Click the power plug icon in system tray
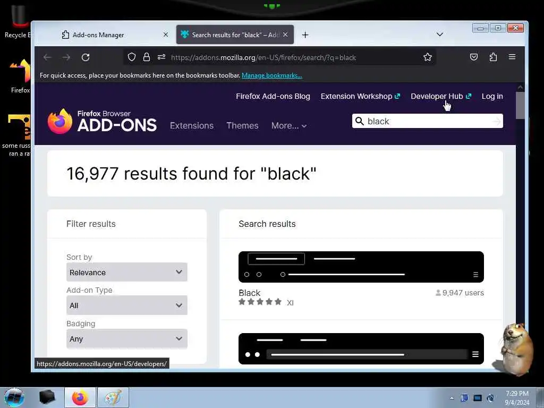This screenshot has height=408, width=544. 490,398
